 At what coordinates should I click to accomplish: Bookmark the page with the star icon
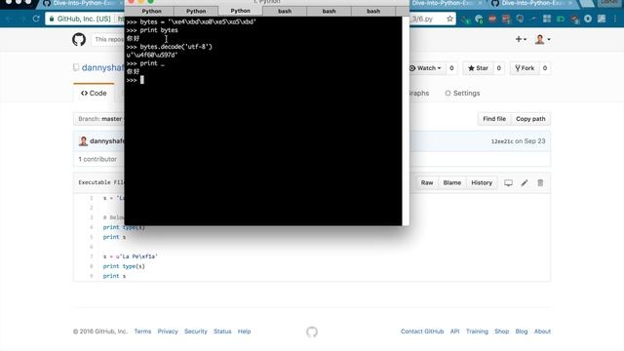(x=449, y=19)
